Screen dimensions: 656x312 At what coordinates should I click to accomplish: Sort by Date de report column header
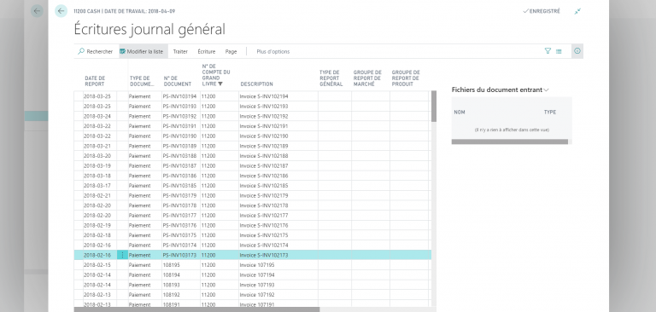(95, 81)
